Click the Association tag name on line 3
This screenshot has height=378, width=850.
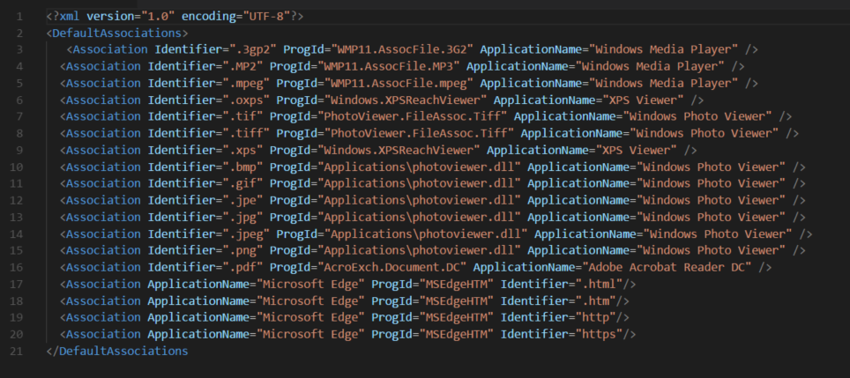point(109,50)
